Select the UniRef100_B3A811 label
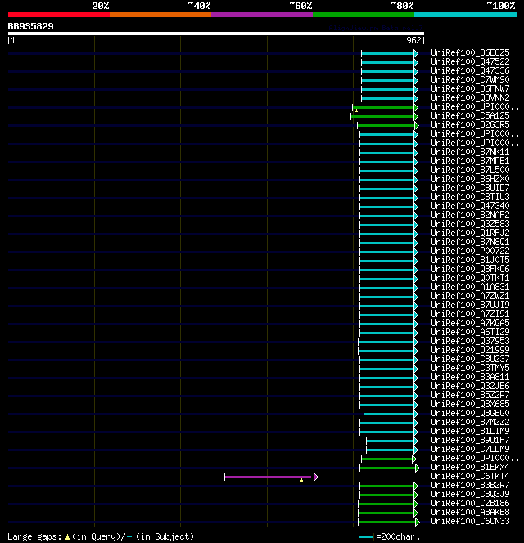 pos(470,377)
